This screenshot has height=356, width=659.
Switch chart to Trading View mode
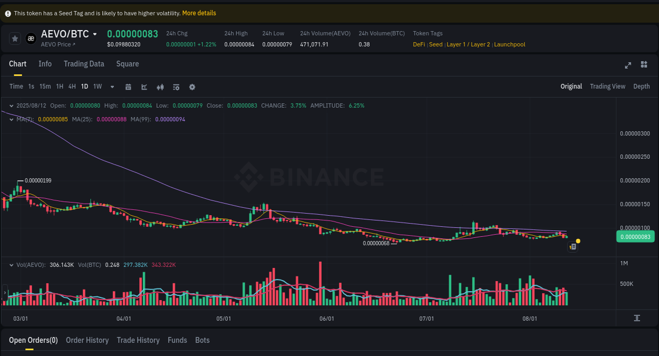coord(607,86)
